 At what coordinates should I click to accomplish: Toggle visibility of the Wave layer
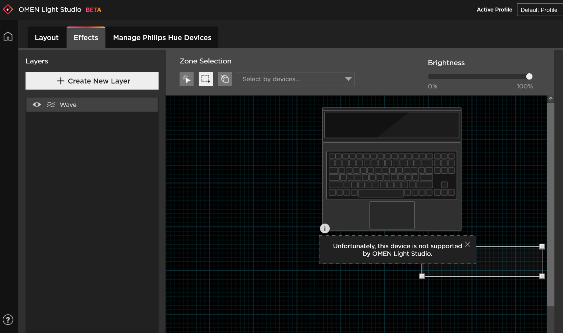pyautogui.click(x=37, y=105)
